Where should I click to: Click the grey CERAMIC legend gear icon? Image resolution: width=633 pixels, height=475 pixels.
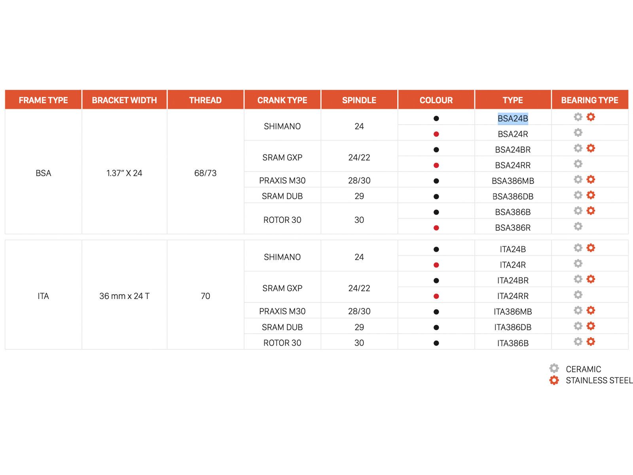pyautogui.click(x=554, y=369)
